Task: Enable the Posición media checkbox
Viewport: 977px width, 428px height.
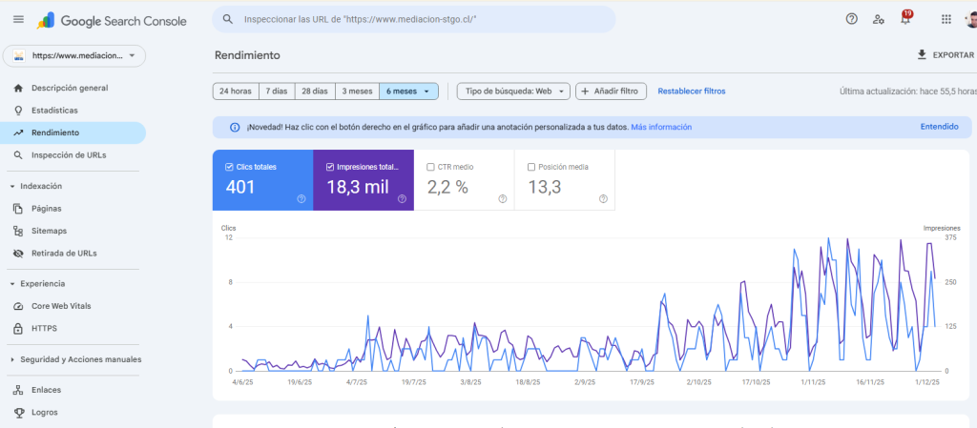Action: 531,167
